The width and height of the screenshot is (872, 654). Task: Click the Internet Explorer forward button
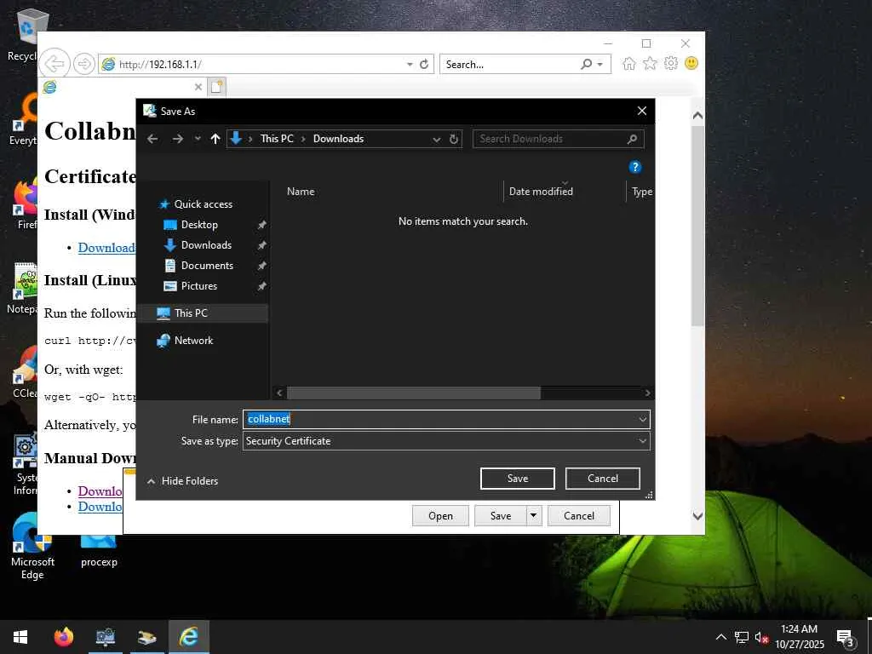point(84,64)
